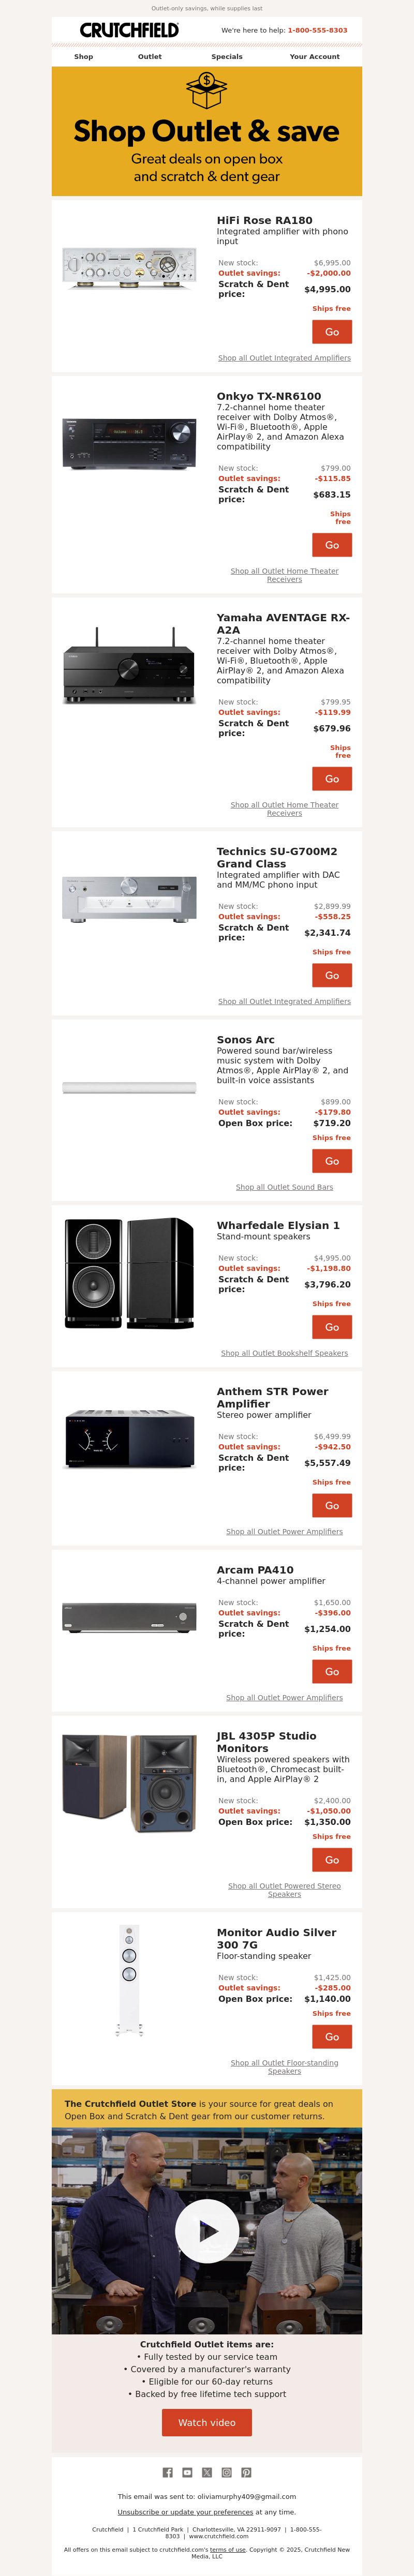Click Go for HiFi Rose RA180
414x2576 pixels.
(332, 332)
